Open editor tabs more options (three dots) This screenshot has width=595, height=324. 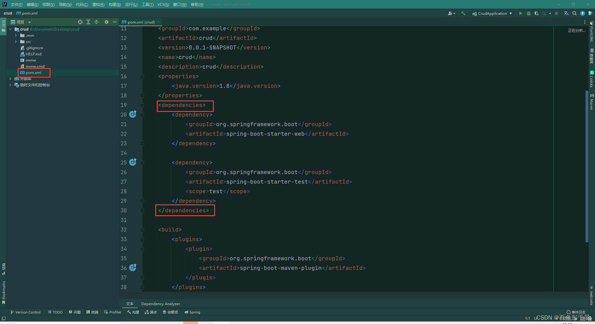[585, 22]
